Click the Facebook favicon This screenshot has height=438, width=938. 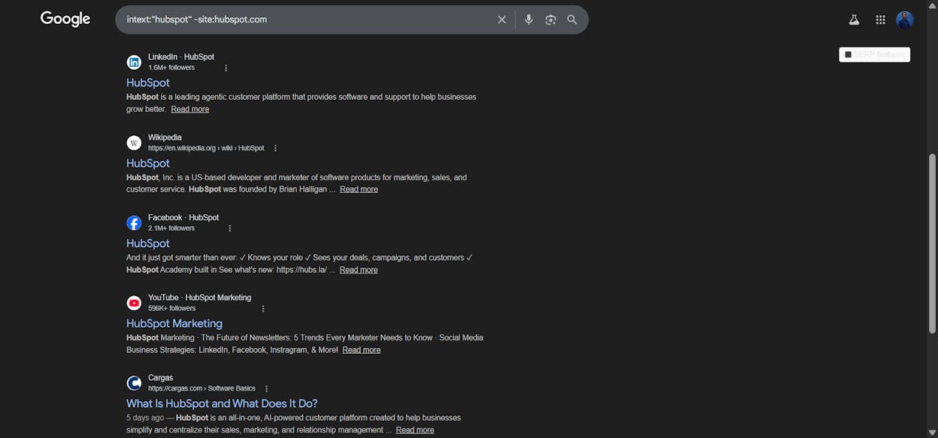pyautogui.click(x=134, y=223)
